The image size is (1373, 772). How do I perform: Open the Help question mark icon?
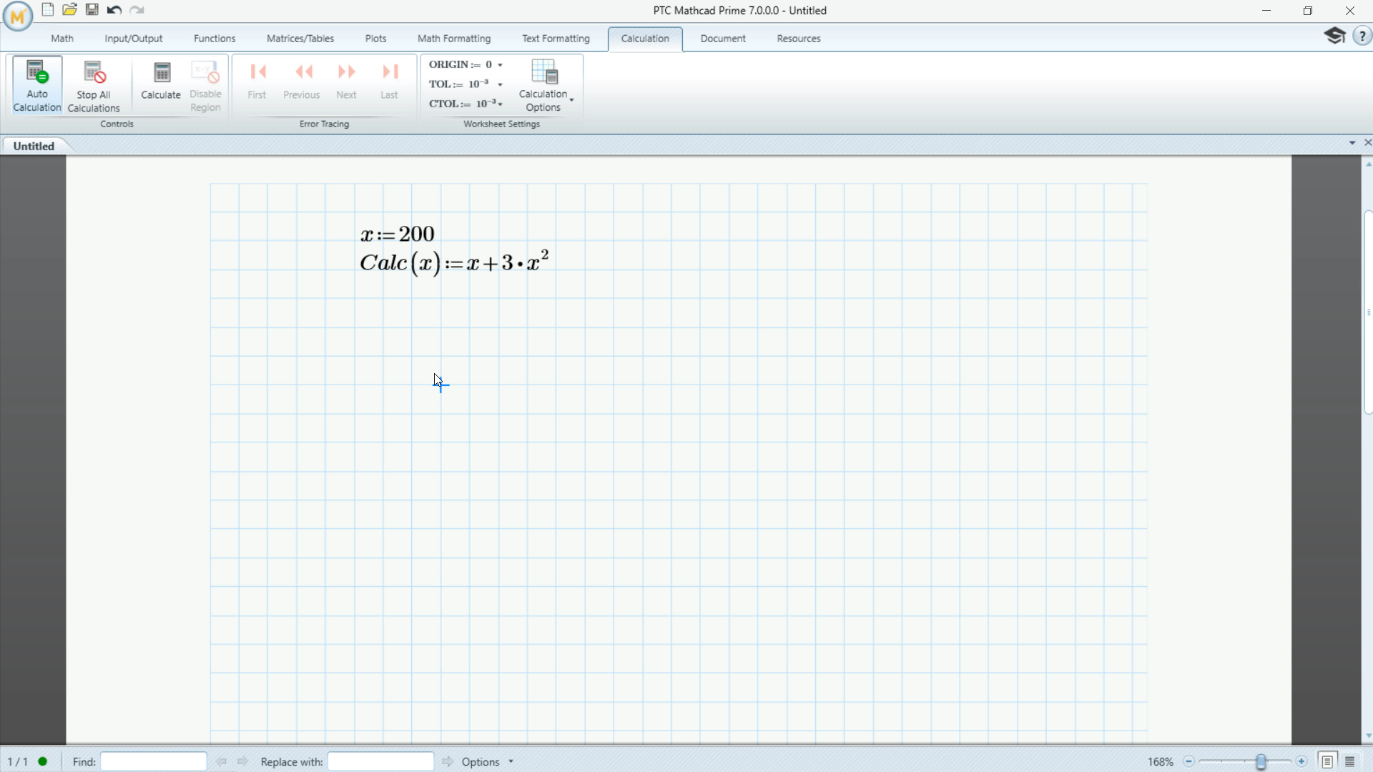(1362, 36)
